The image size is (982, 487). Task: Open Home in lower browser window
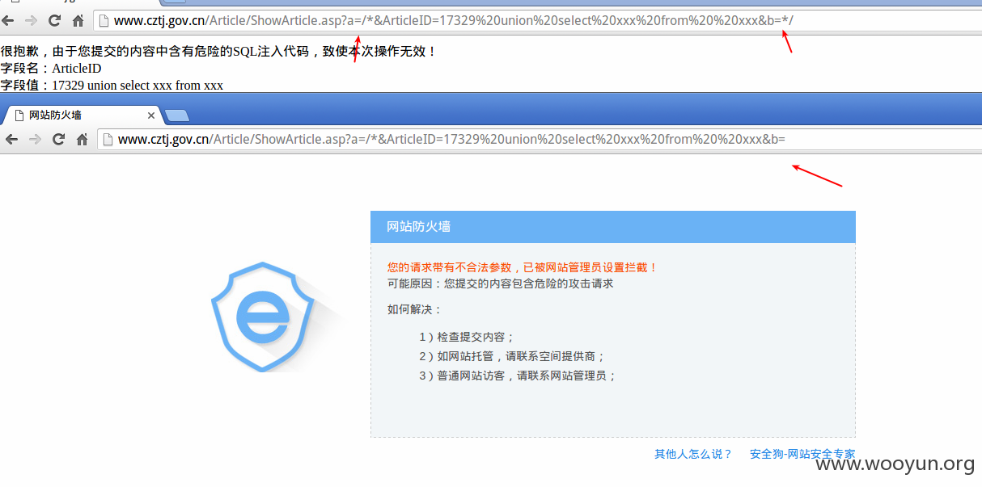tap(82, 139)
